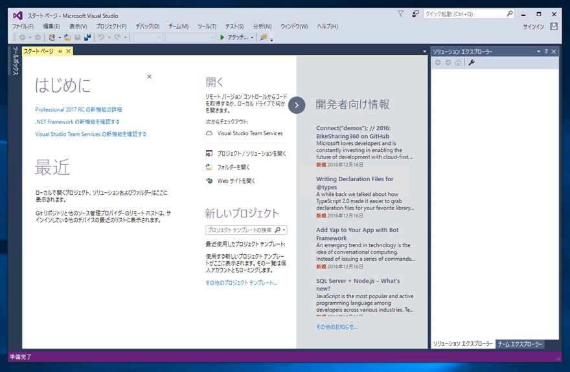Open the デバッグ(D) menu
This screenshot has height=372, width=570.
[148, 26]
